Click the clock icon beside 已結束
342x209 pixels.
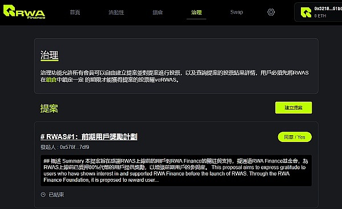click(43, 194)
